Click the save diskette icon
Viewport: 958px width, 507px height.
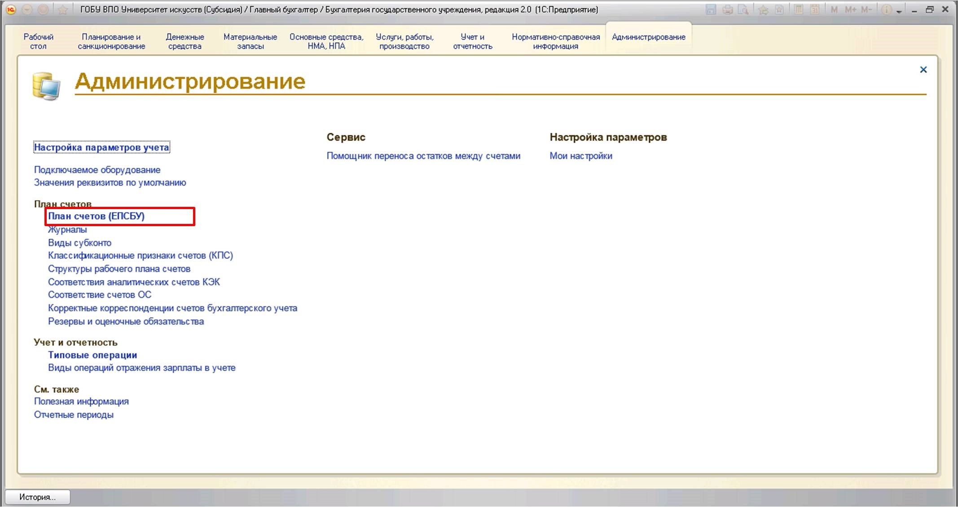(x=711, y=9)
